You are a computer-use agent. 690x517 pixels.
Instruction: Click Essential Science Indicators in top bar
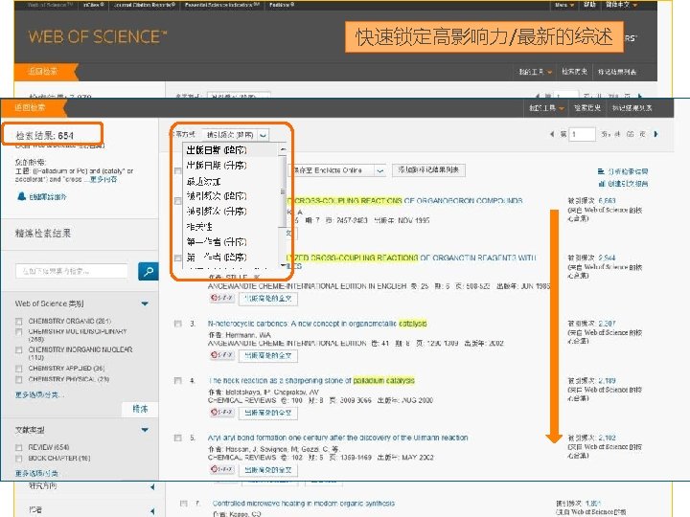point(221,5)
